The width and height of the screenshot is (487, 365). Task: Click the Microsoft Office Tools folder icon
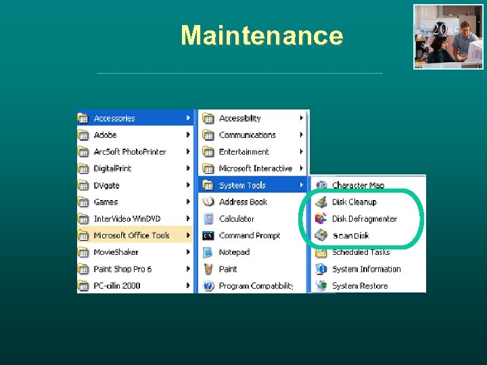point(83,236)
